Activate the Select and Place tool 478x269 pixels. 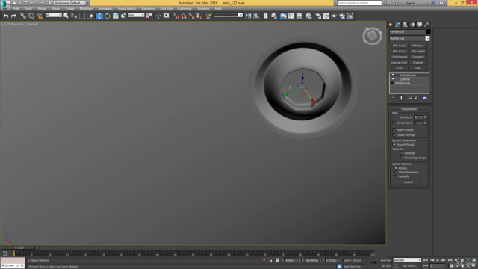(x=123, y=16)
